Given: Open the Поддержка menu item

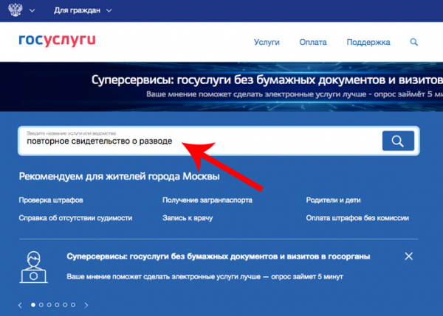Looking at the screenshot, I should [368, 42].
